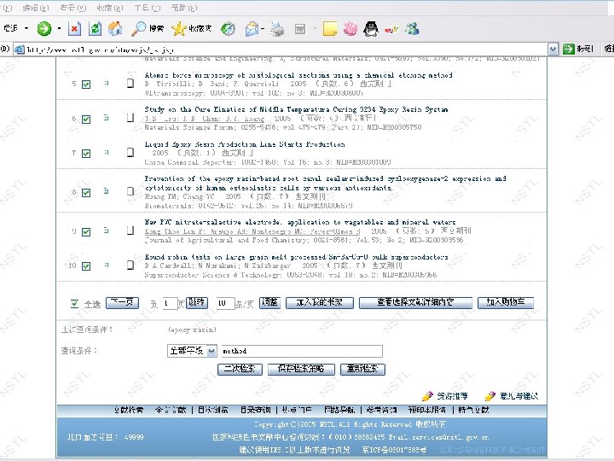Click the greyed-out Edit page icon
The image size is (614, 461).
300,29
